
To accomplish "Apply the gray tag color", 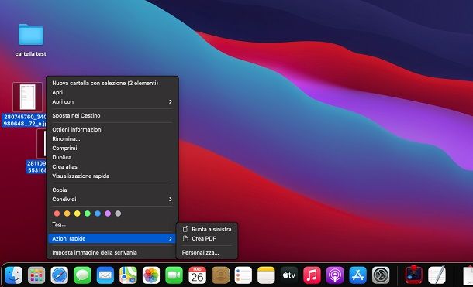I will pyautogui.click(x=118, y=214).
